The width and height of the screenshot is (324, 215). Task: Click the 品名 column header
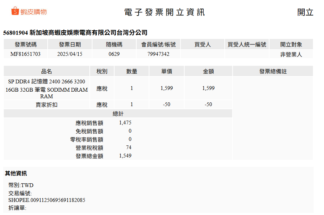click(x=47, y=71)
